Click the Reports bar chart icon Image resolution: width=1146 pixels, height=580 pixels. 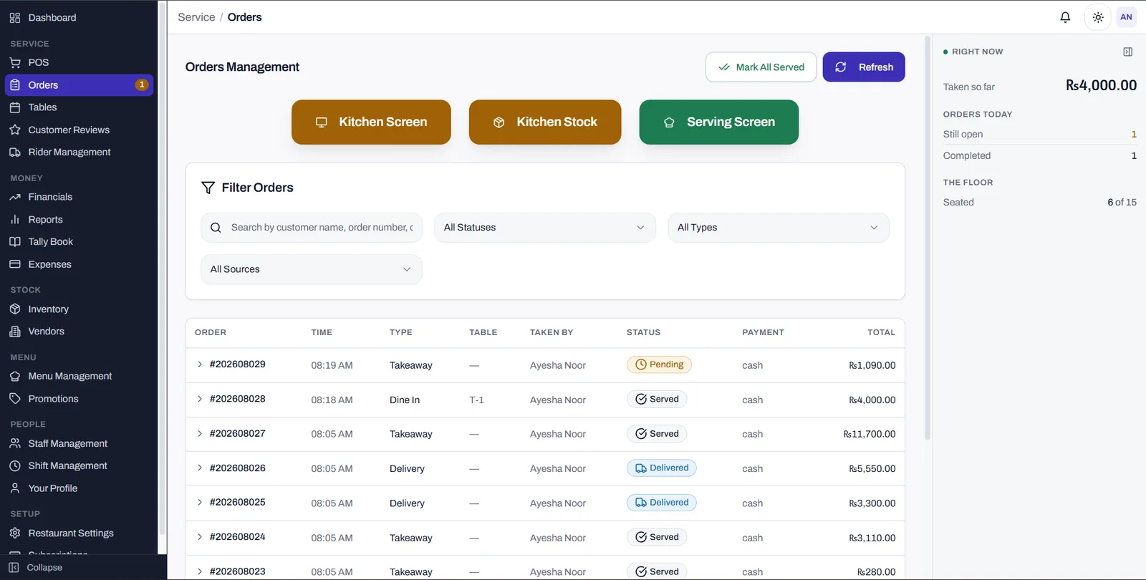point(15,219)
